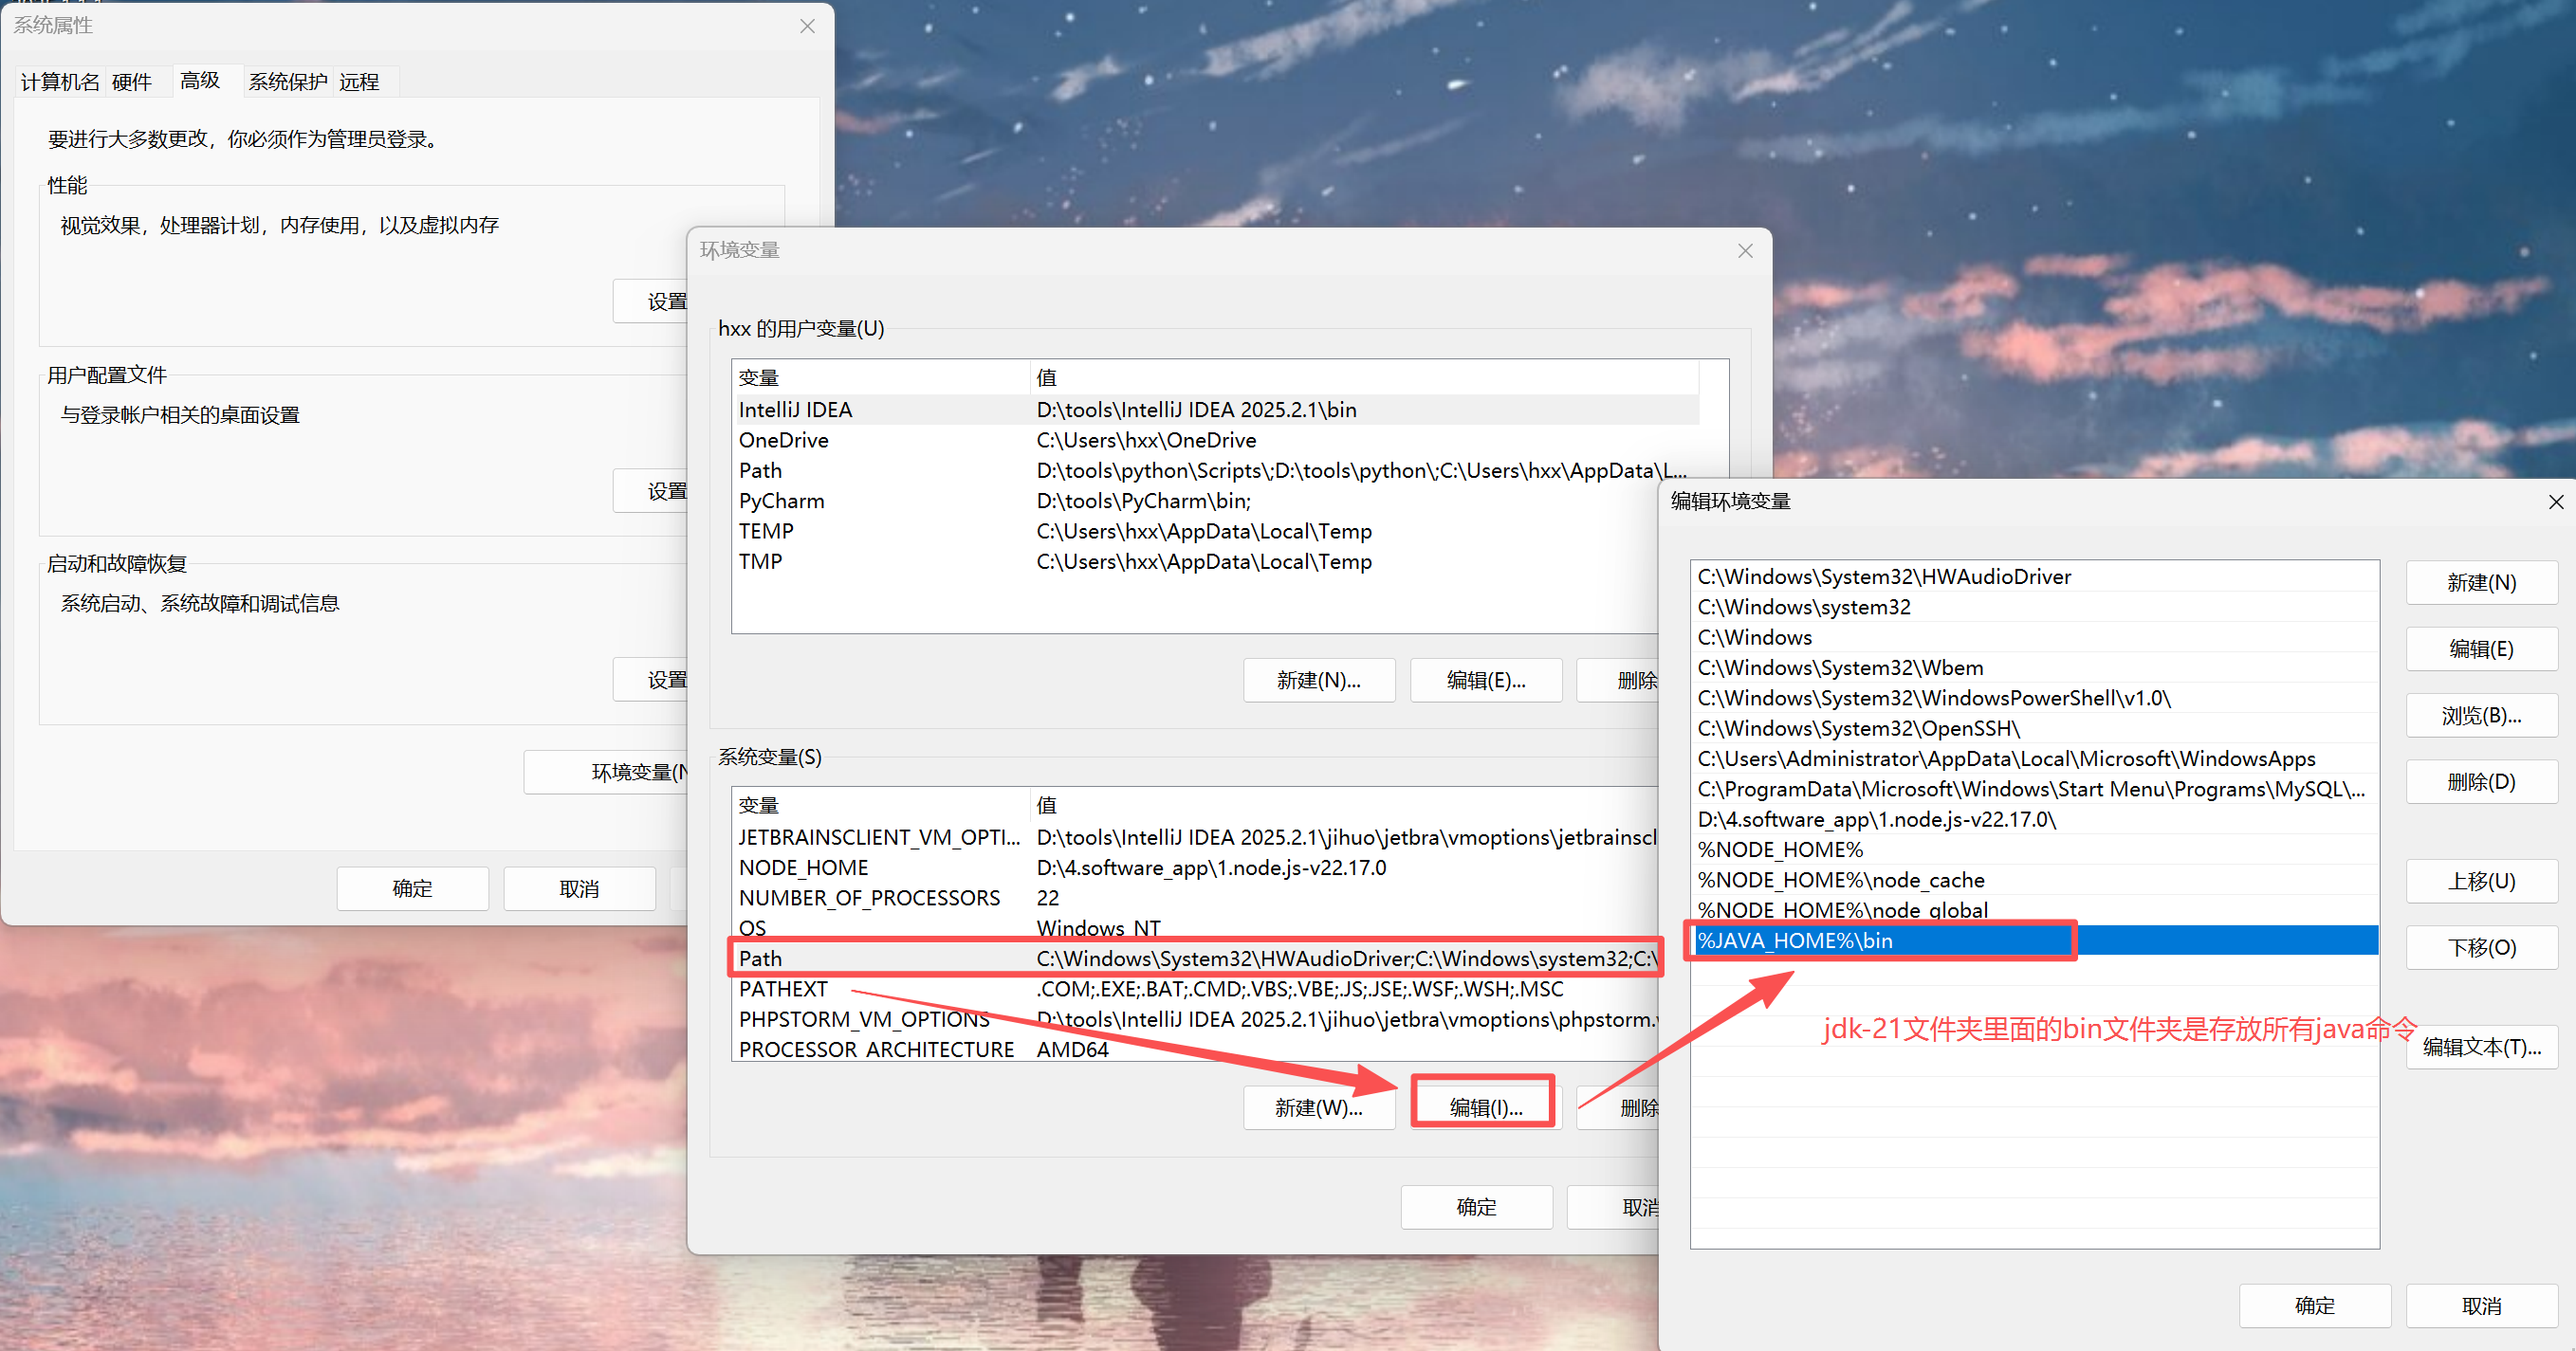The height and width of the screenshot is (1351, 2576).
Task: Confirm the edit dialog with 确定
Action: [2313, 1305]
